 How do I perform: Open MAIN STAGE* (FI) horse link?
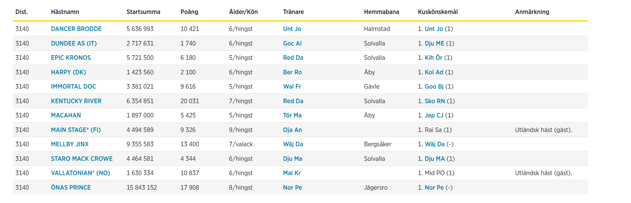tap(76, 130)
